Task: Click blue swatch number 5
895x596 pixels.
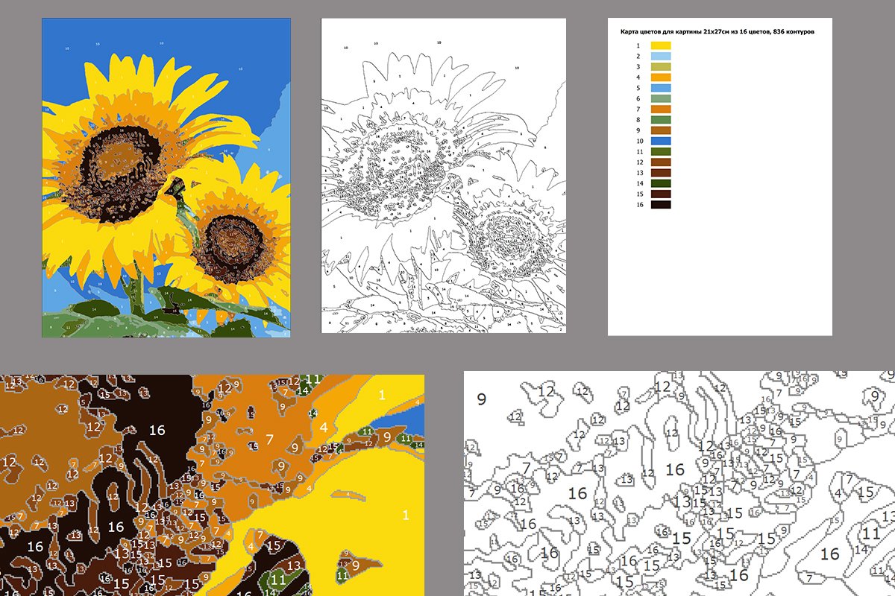Action: (660, 87)
